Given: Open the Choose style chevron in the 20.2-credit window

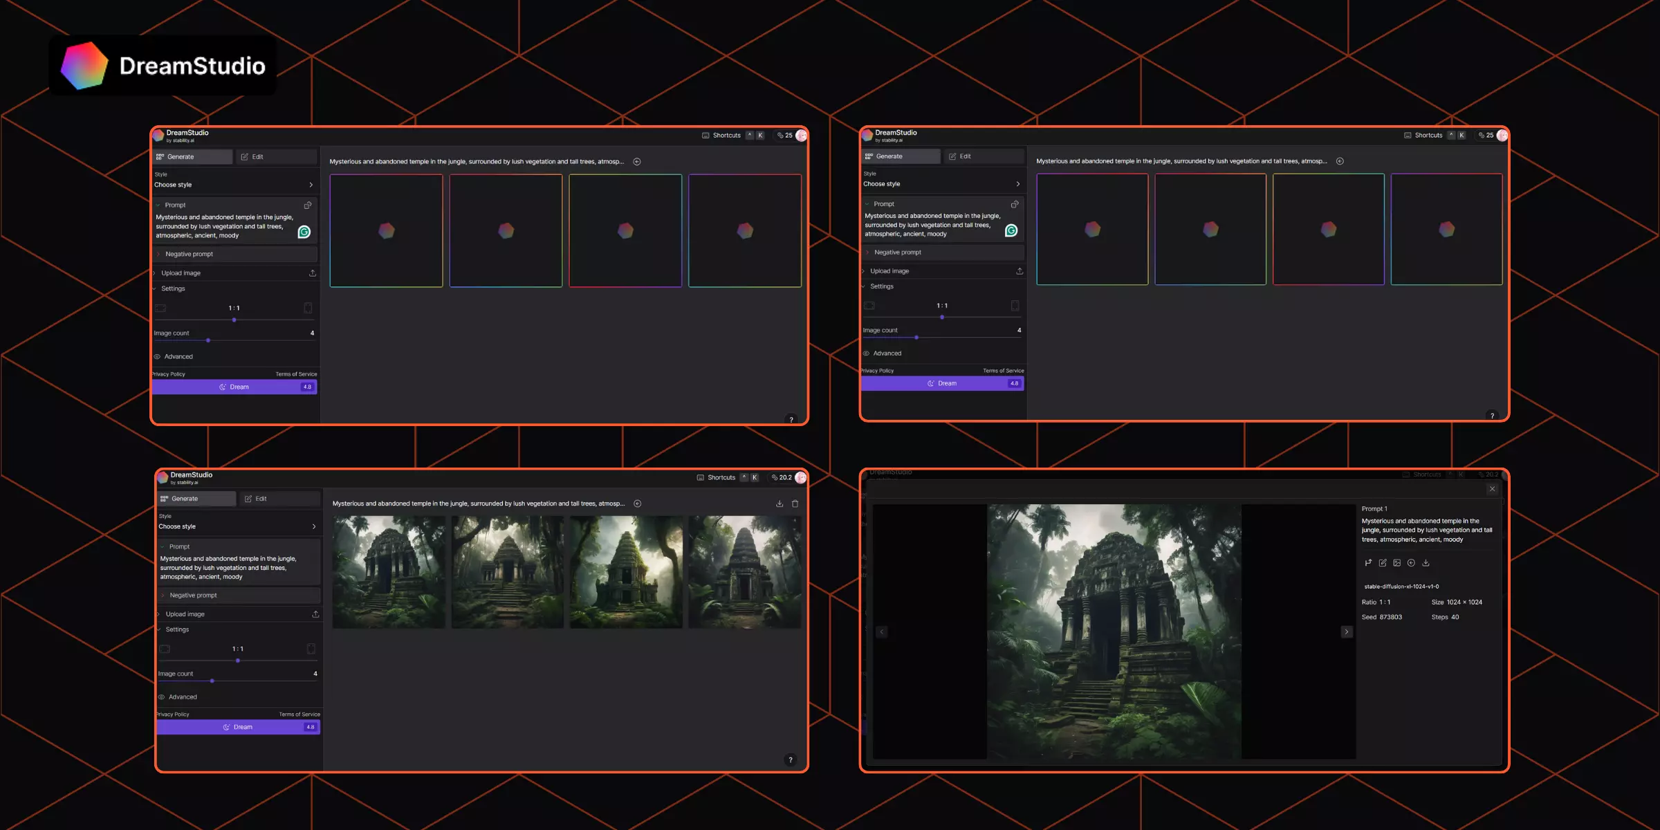Looking at the screenshot, I should pos(314,527).
